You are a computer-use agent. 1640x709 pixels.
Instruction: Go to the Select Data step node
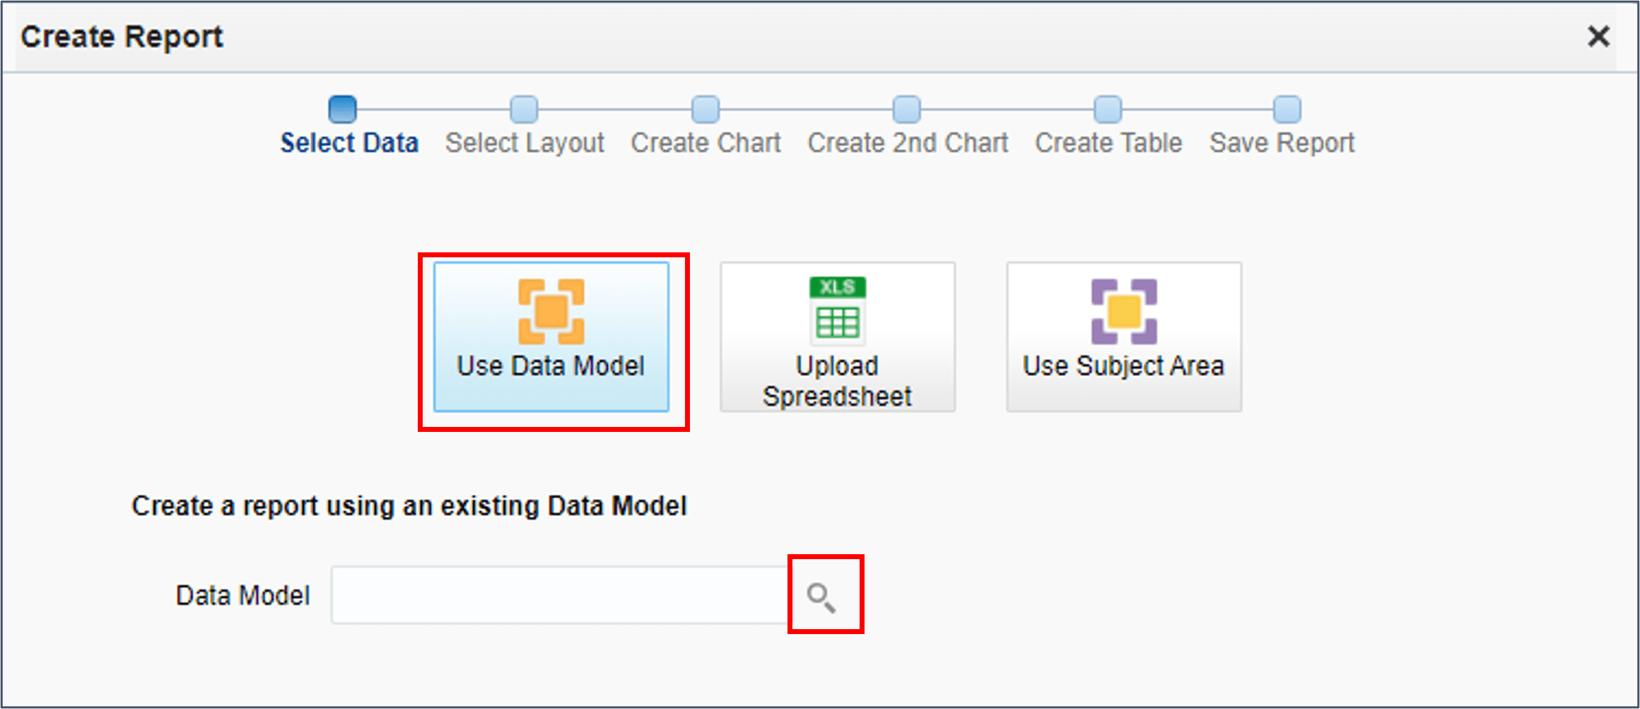tap(343, 110)
